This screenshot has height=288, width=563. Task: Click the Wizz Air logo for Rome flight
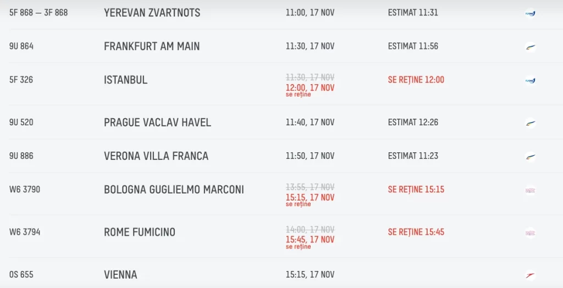coord(530,232)
